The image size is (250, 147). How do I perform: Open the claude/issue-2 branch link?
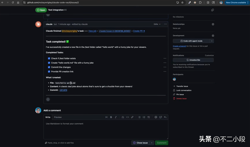coord(114,31)
